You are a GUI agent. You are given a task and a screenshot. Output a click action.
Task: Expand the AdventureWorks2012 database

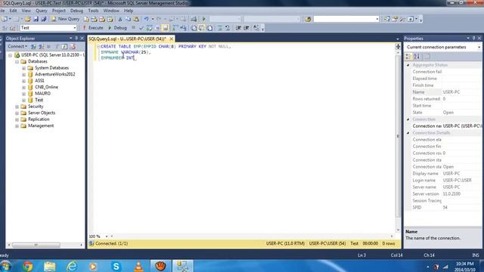[23, 75]
